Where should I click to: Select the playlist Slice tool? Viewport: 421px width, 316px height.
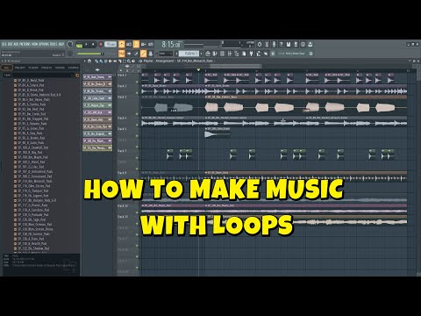click(x=120, y=61)
